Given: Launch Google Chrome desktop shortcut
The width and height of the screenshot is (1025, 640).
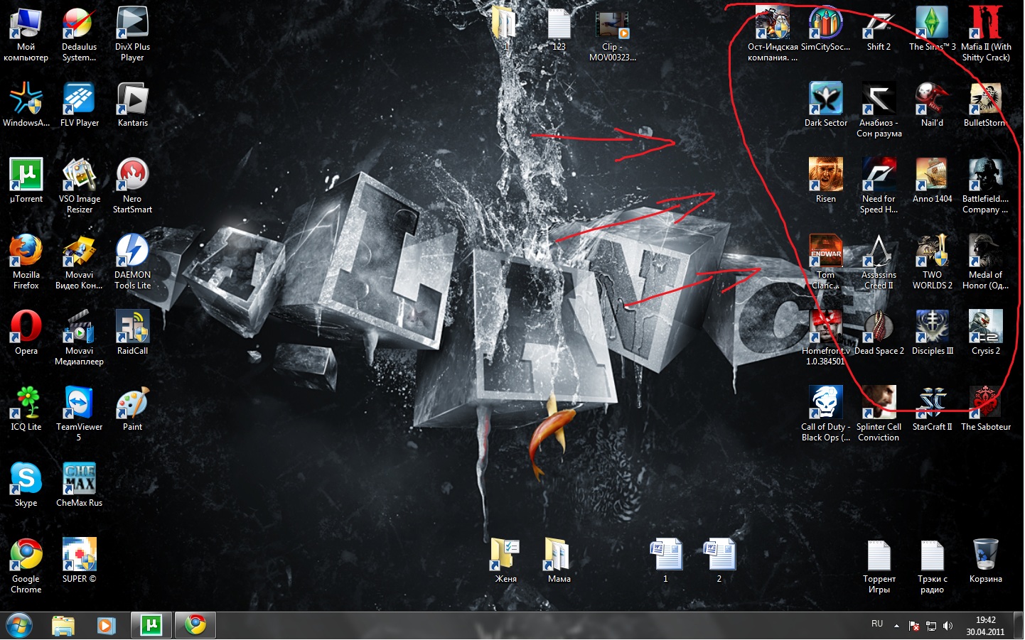Looking at the screenshot, I should (26, 566).
